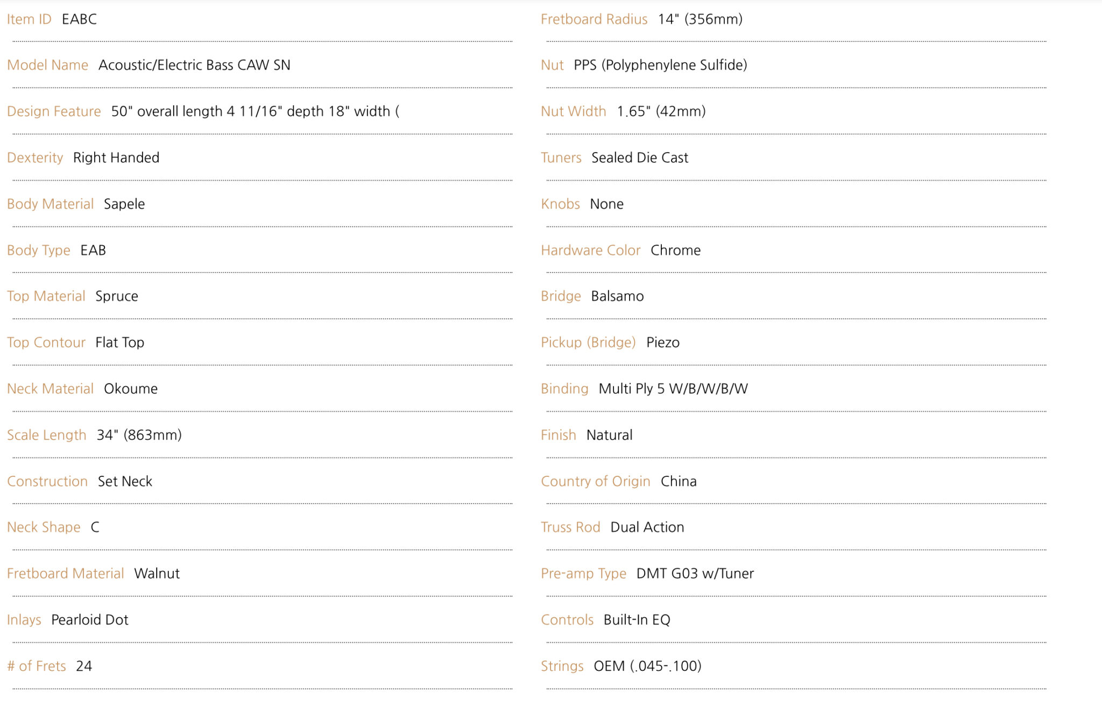Click the Body Material label
The image size is (1102, 702).
(x=50, y=204)
